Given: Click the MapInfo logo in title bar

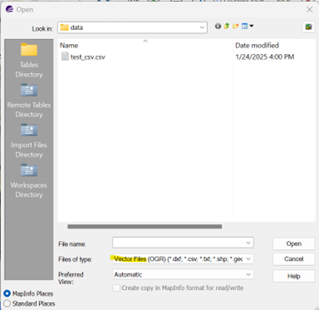Looking at the screenshot, I should click(x=9, y=9).
